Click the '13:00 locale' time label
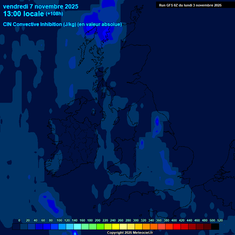 tap(24, 14)
